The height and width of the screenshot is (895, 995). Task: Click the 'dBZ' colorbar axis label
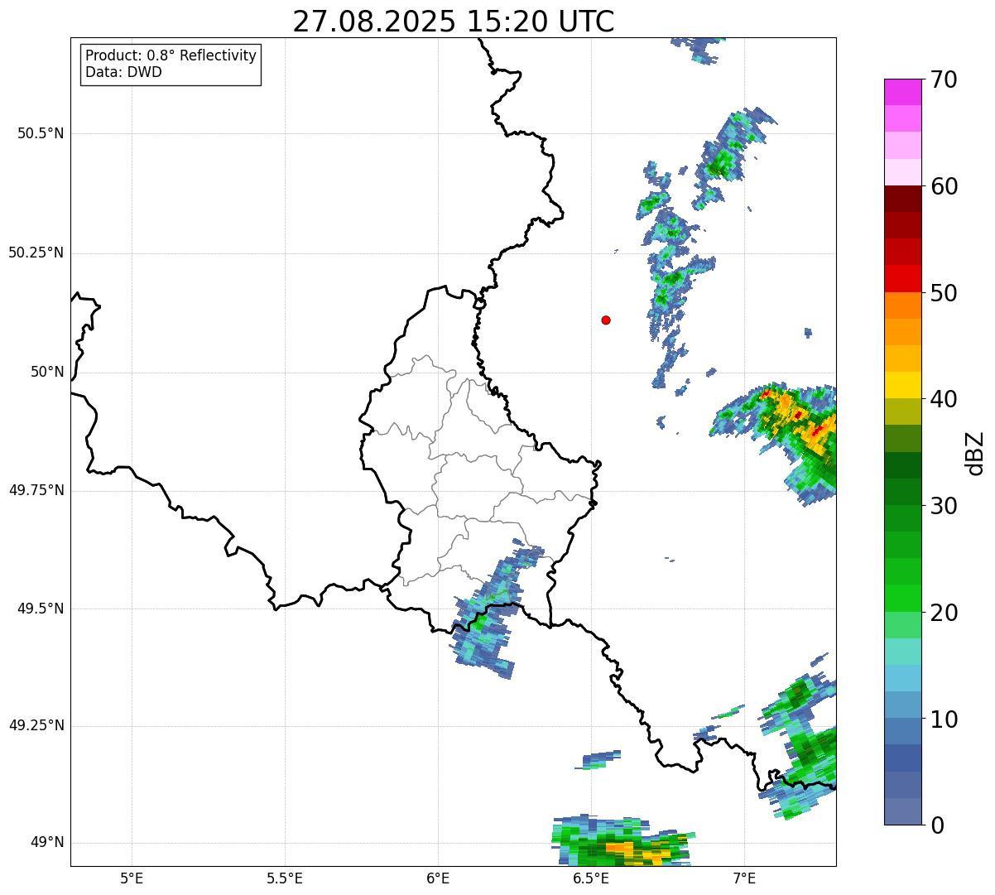pyautogui.click(x=975, y=453)
